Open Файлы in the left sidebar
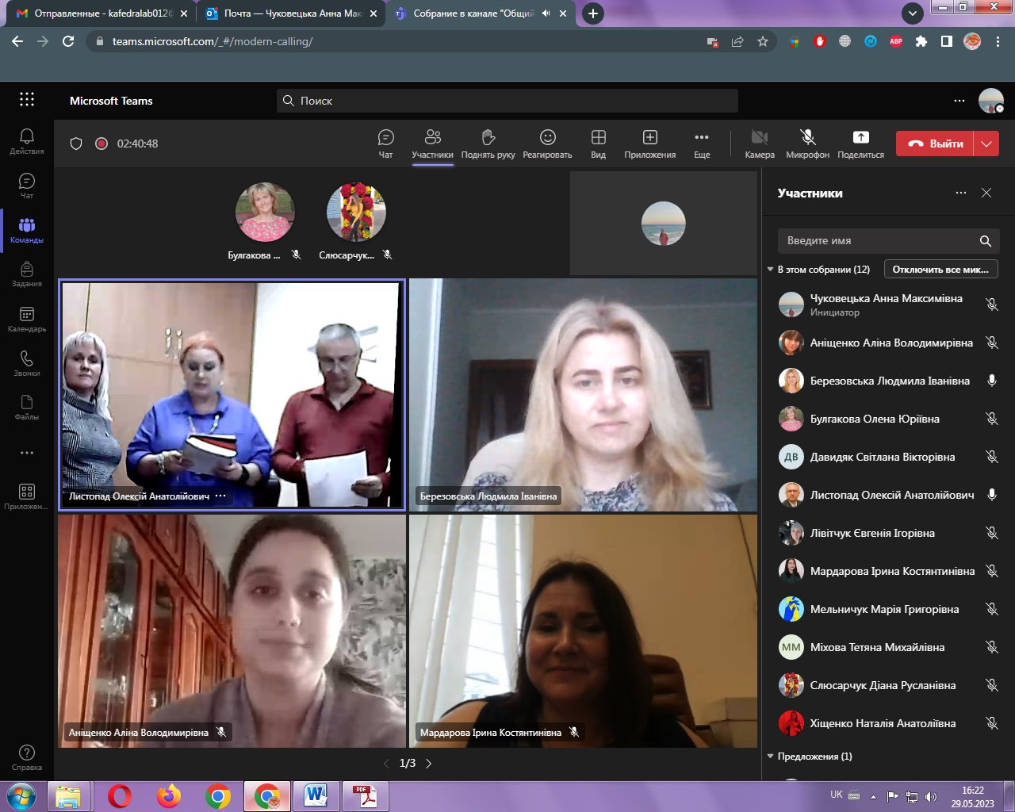Viewport: 1015px width, 812px height. pos(27,408)
